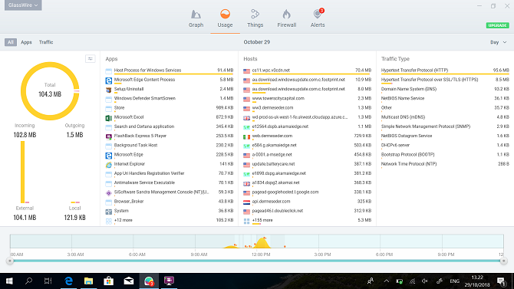Select a-0001.a-msedge.net host row
Image resolution: width=514 pixels, height=289 pixels.
307,155
